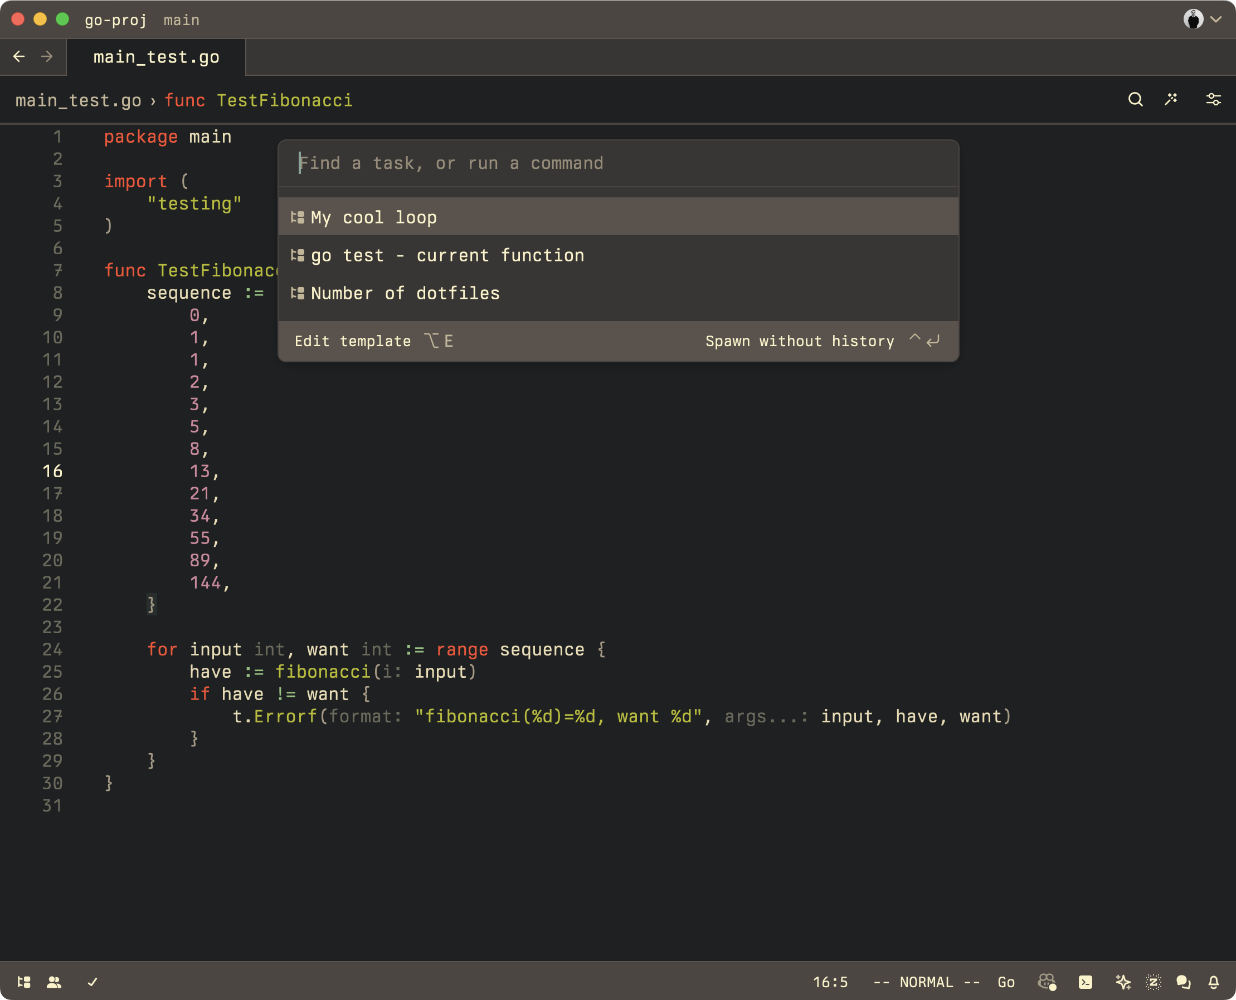1236x1000 pixels.
Task: Expand the user account menu chevron
Action: pos(1215,20)
